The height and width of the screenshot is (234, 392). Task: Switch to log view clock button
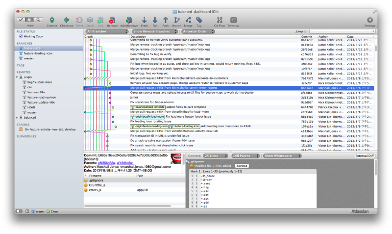(29, 20)
